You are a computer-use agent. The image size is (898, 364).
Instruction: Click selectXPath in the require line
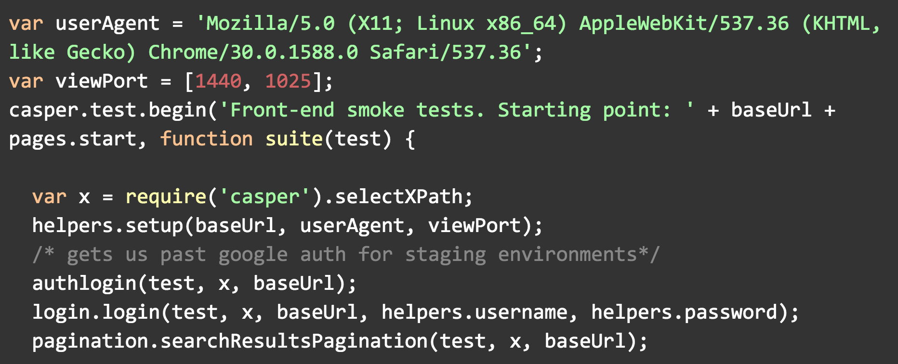pos(398,196)
